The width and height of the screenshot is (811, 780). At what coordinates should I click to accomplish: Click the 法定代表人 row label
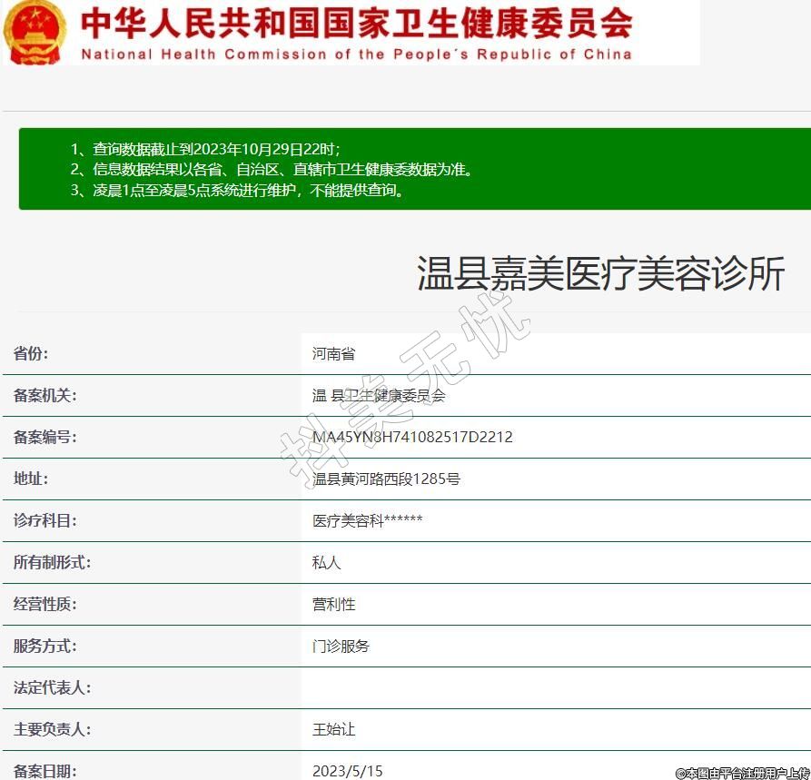coord(52,688)
